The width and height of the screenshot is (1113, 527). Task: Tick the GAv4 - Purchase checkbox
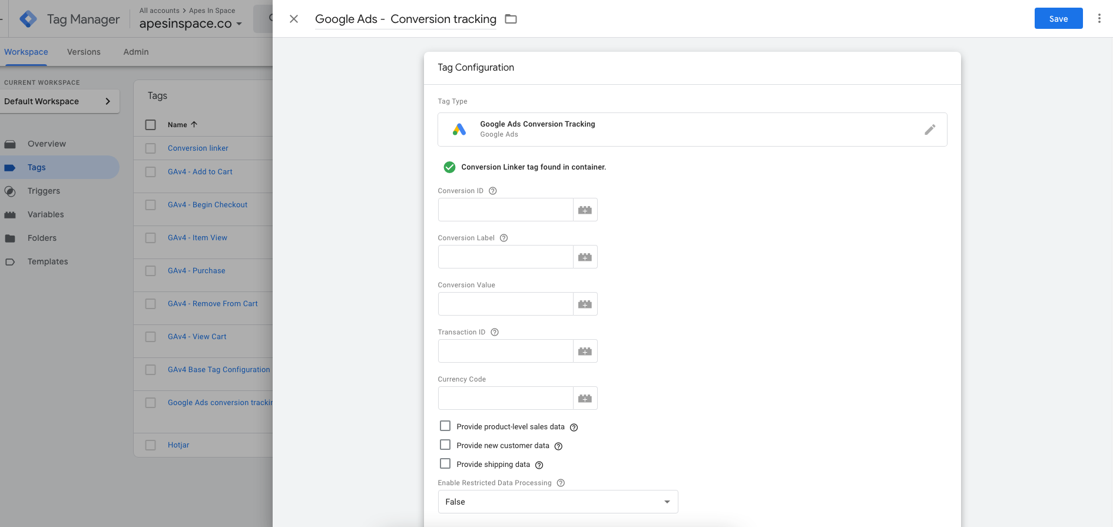[151, 271]
